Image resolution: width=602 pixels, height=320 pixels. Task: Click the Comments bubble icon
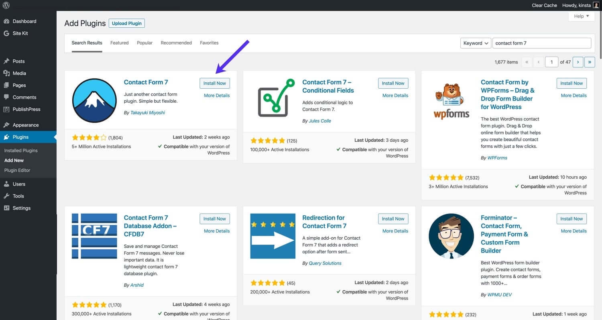[6, 97]
